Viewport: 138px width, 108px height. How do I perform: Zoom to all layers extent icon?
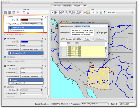101,12
